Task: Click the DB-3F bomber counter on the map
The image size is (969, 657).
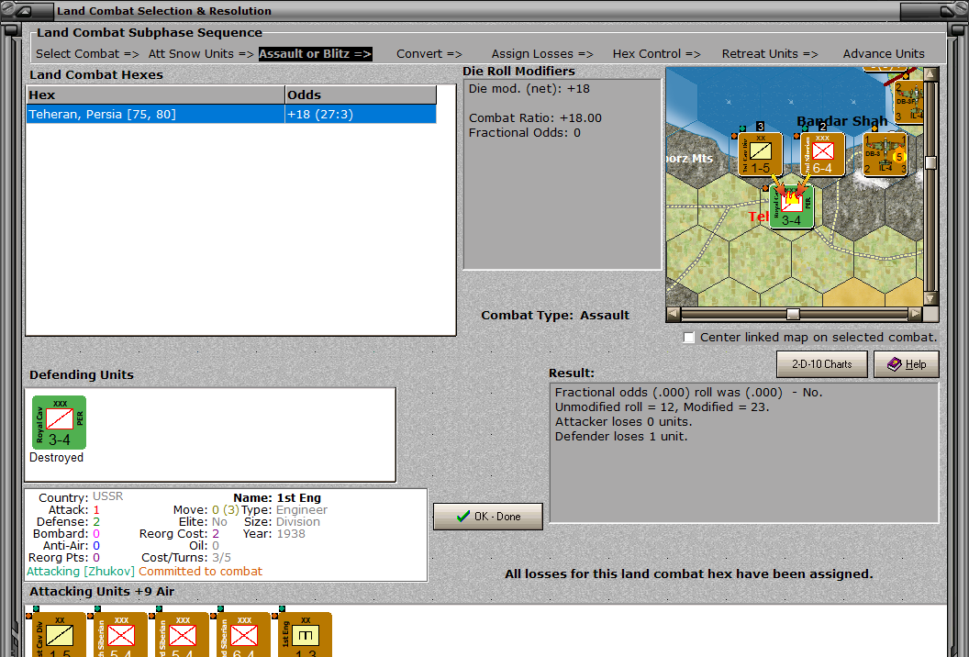Action: click(909, 102)
